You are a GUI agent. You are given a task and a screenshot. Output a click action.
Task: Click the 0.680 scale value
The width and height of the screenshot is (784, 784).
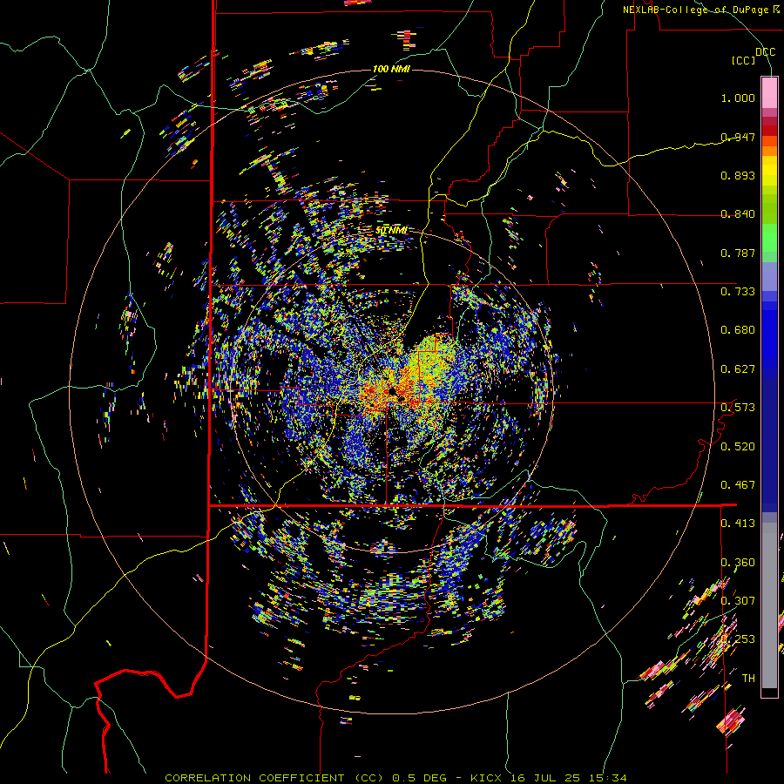(x=738, y=330)
